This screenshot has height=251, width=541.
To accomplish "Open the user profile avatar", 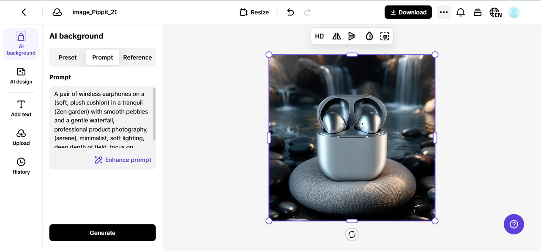I will tap(514, 12).
